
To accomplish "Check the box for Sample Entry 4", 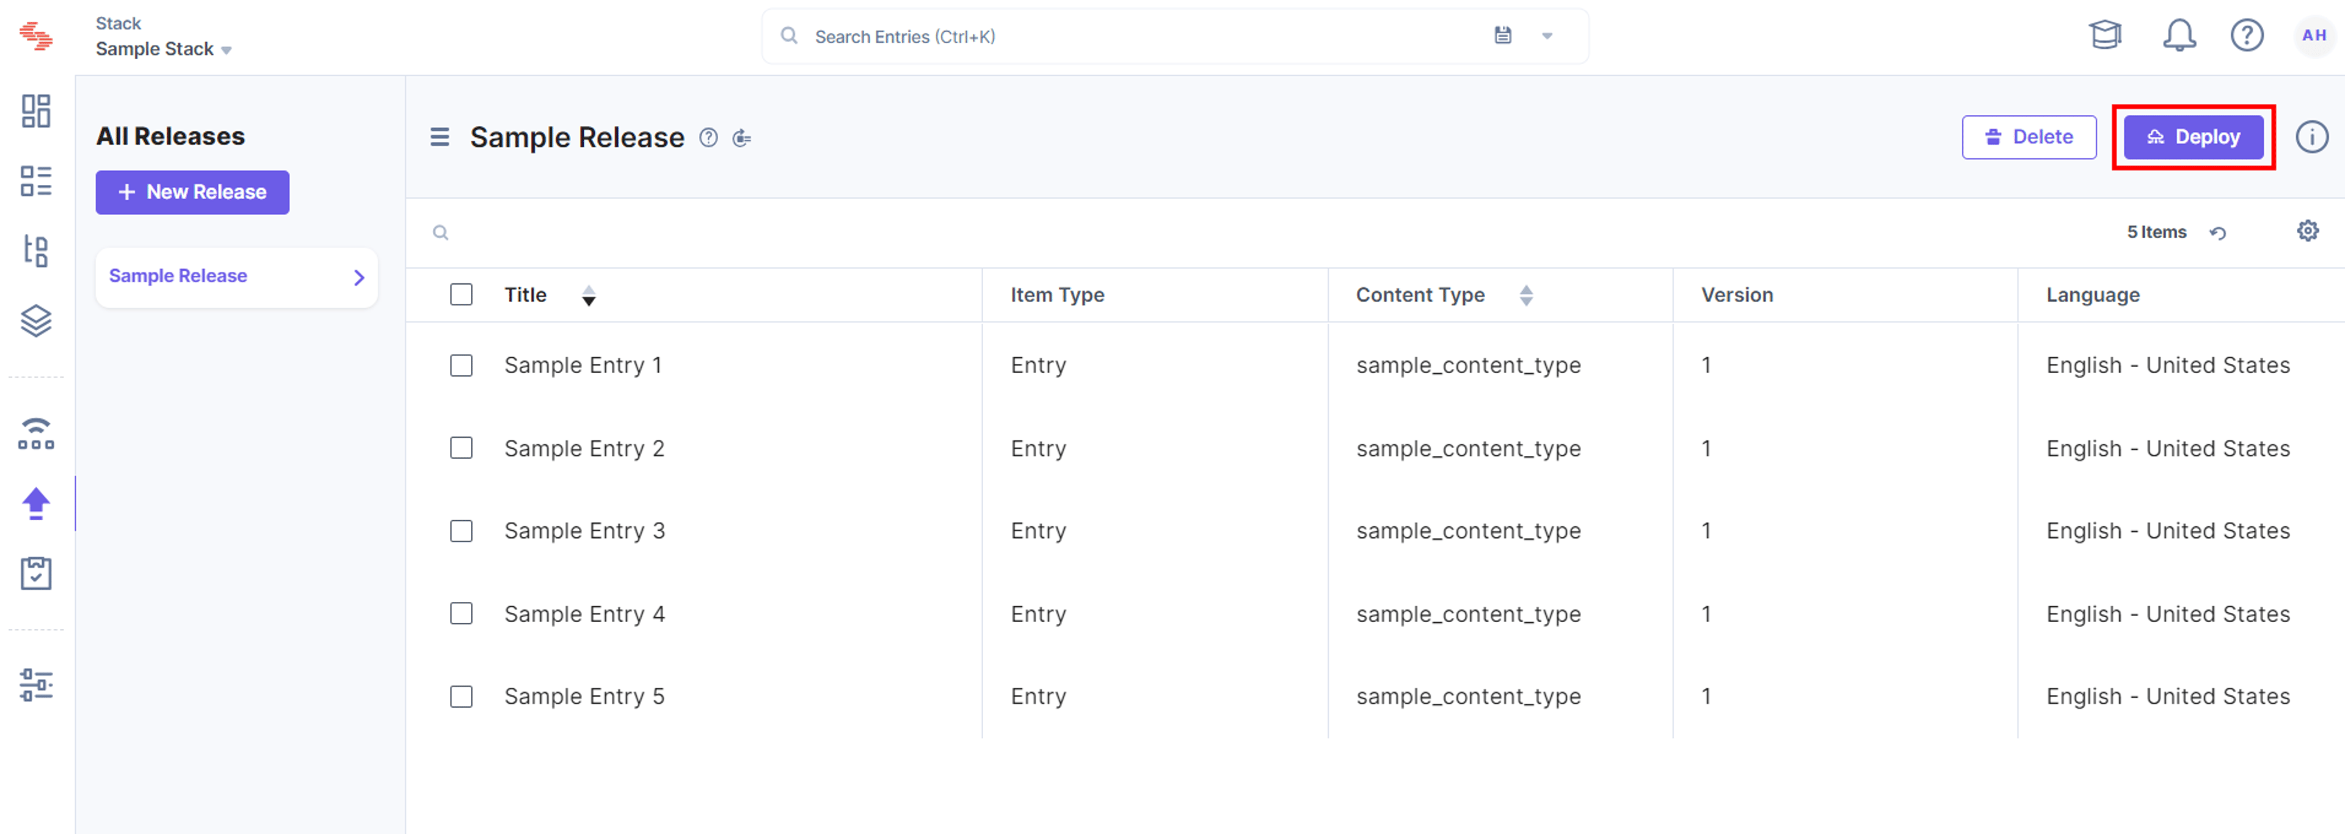I will (x=462, y=614).
